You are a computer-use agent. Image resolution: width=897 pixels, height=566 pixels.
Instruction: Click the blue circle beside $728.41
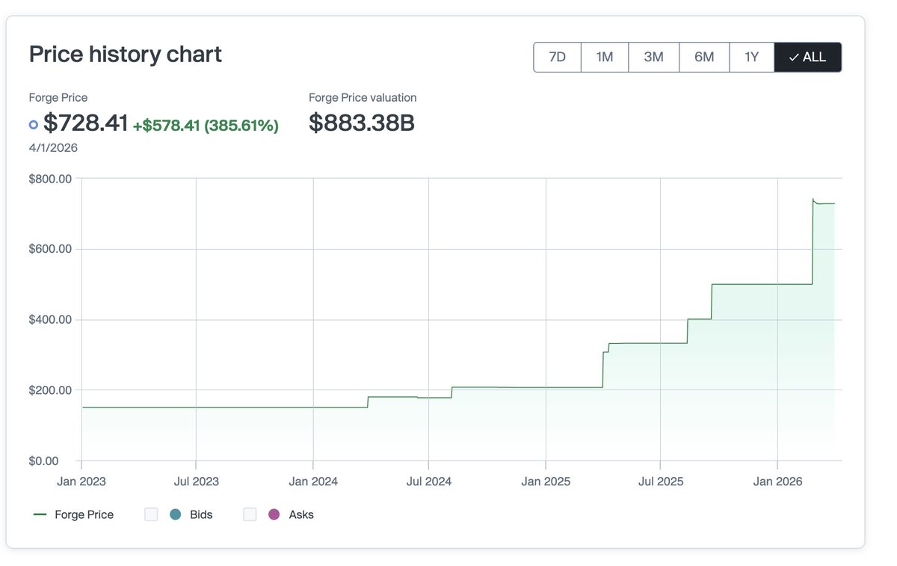(x=33, y=125)
